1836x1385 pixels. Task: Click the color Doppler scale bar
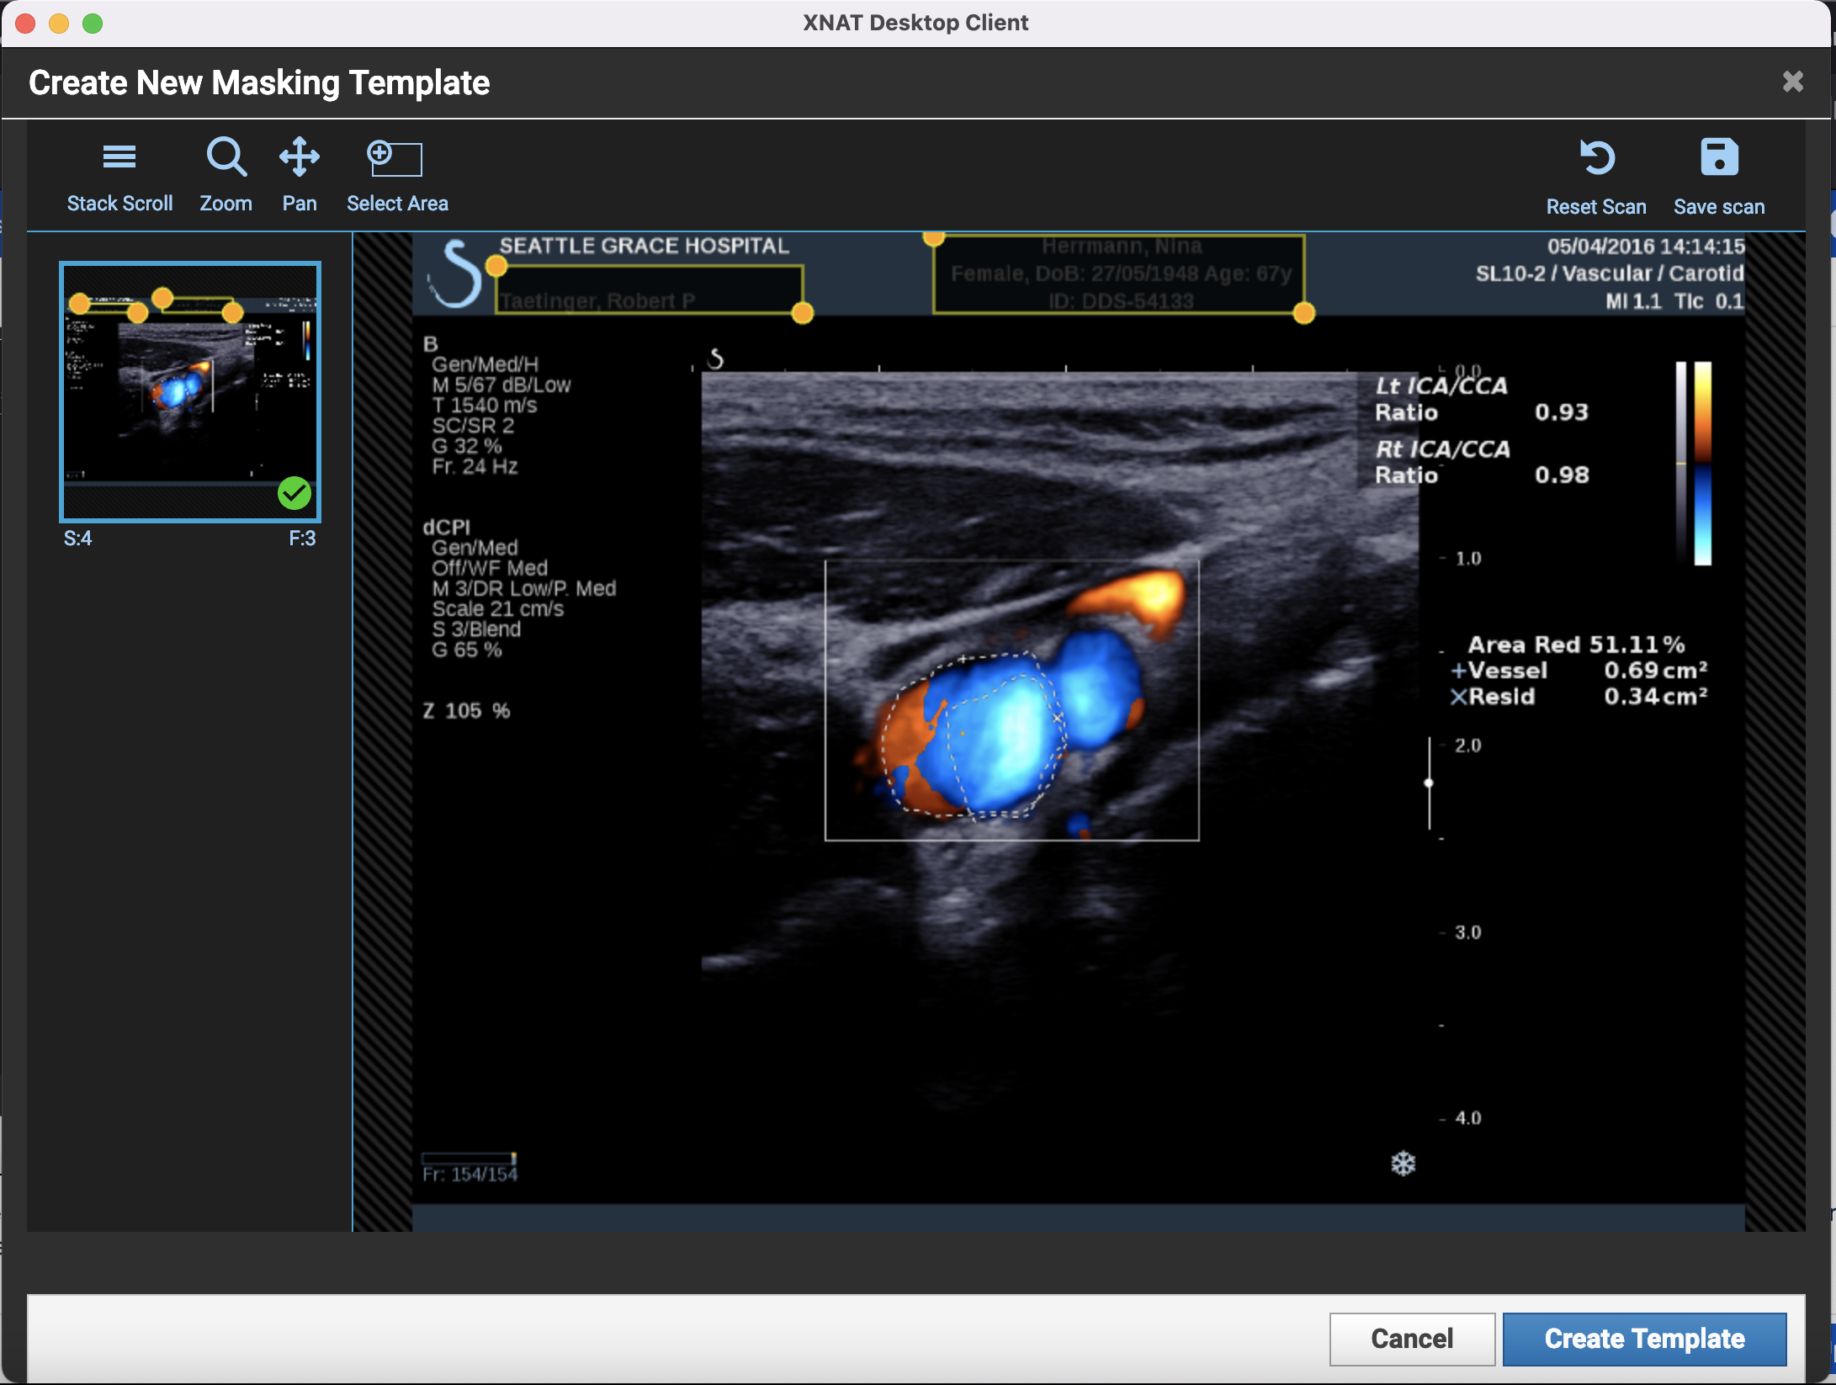point(1701,463)
